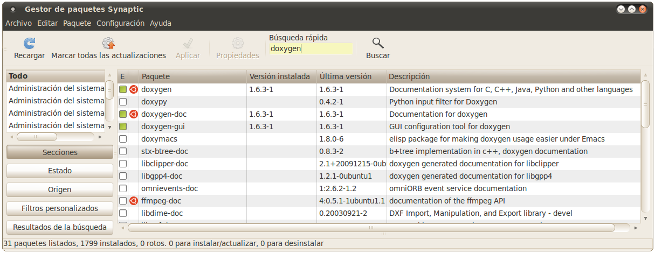
Task: Mark the doxymacs checkbox
Action: pos(123,139)
